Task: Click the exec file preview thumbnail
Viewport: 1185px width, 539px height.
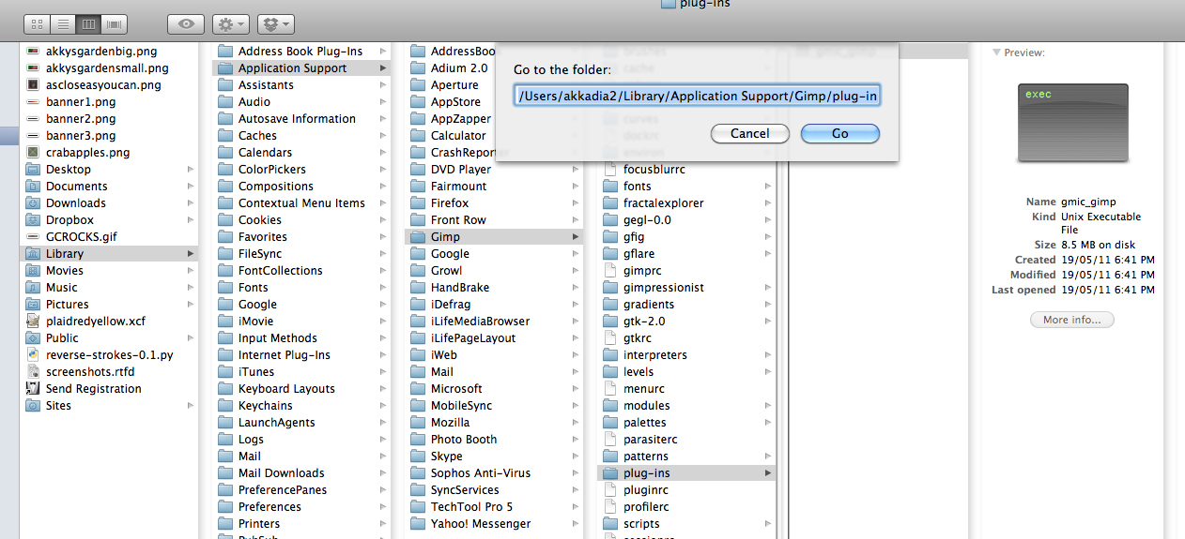Action: (1073, 123)
